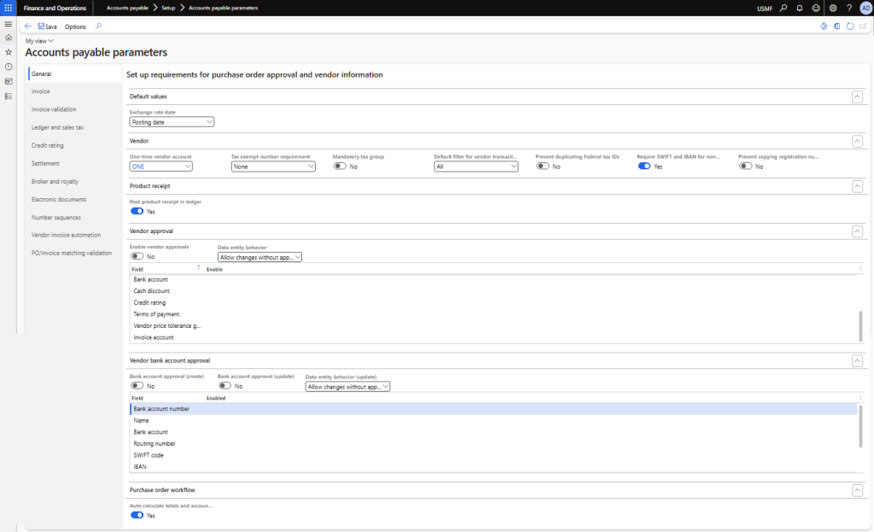Open the app launcher waffle grid

[x=8, y=8]
